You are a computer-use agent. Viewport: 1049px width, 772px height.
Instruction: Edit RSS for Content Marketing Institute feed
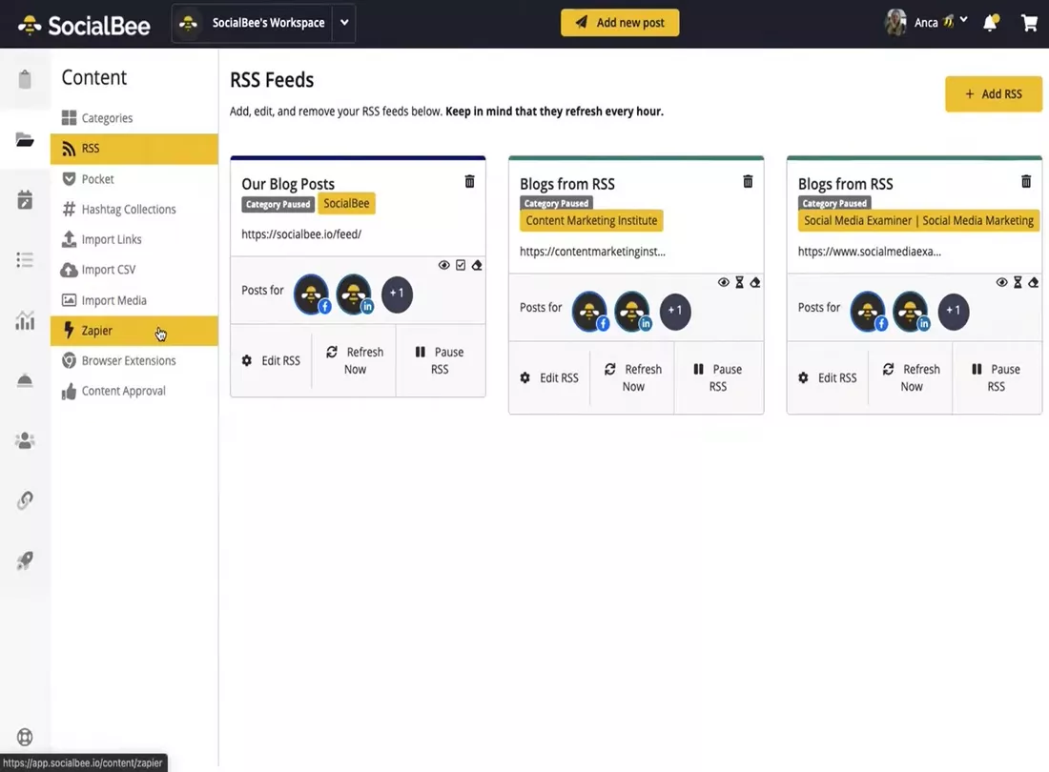[x=550, y=377]
